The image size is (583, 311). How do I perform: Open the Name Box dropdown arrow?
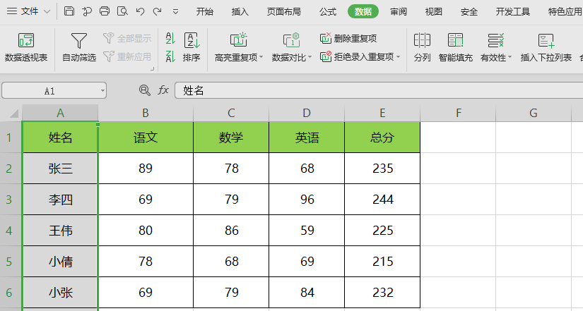(x=102, y=91)
